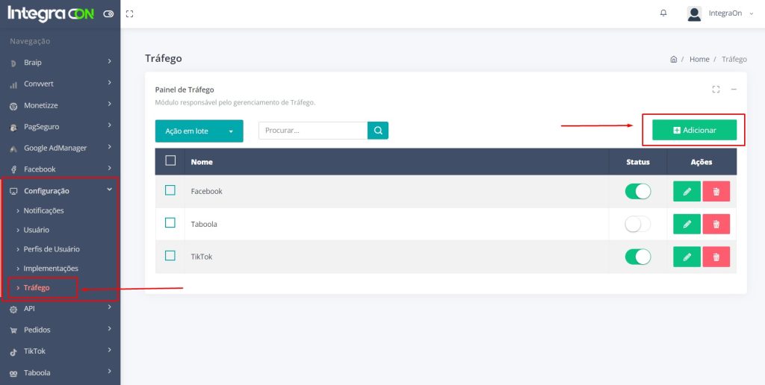
Task: Expand the Google AdManager menu
Action: click(x=60, y=148)
